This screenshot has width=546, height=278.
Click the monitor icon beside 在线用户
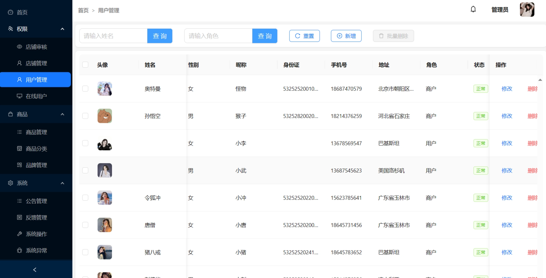(19, 96)
